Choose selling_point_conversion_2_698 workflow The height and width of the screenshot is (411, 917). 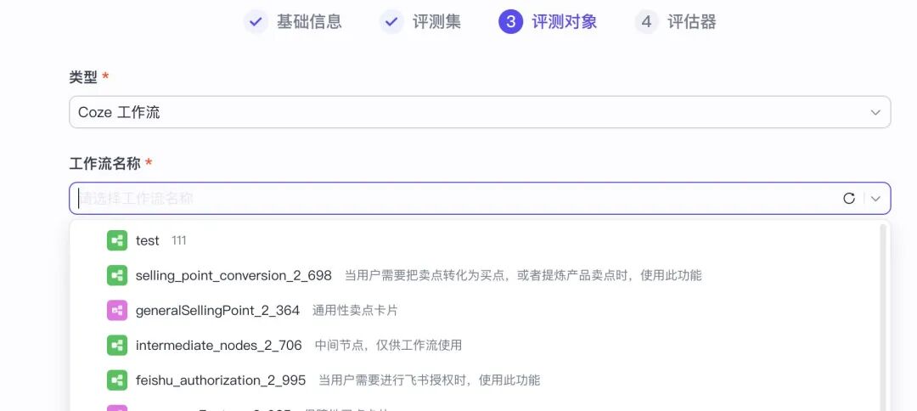point(474,275)
